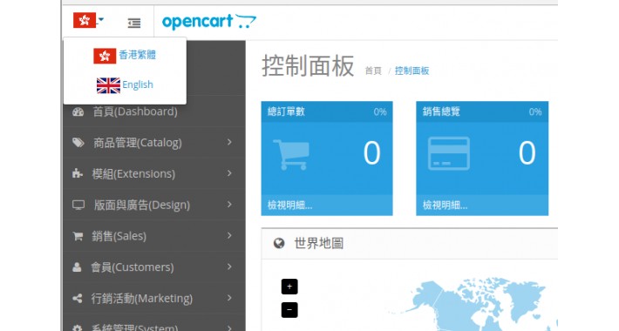Image resolution: width=619 pixels, height=331 pixels.
Task: Expand the Catalog chevron arrow
Action: [x=229, y=142]
